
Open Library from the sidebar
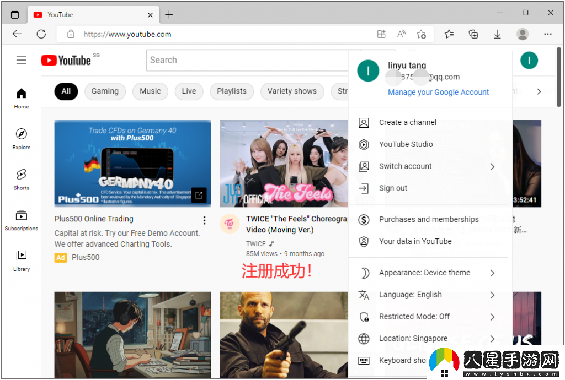coord(21,260)
